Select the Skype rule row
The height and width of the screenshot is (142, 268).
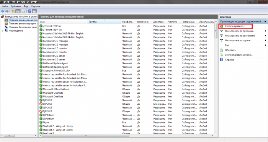click(x=127, y=122)
